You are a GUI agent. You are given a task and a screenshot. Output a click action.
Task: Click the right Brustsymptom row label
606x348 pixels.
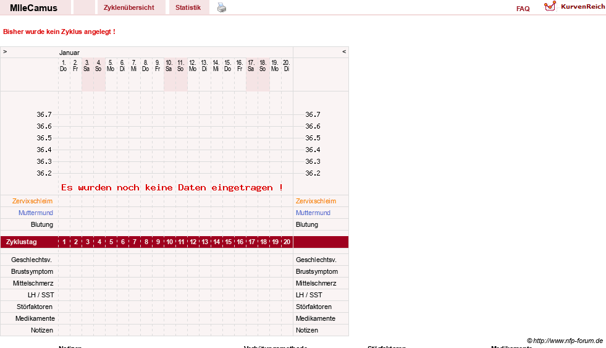(317, 271)
